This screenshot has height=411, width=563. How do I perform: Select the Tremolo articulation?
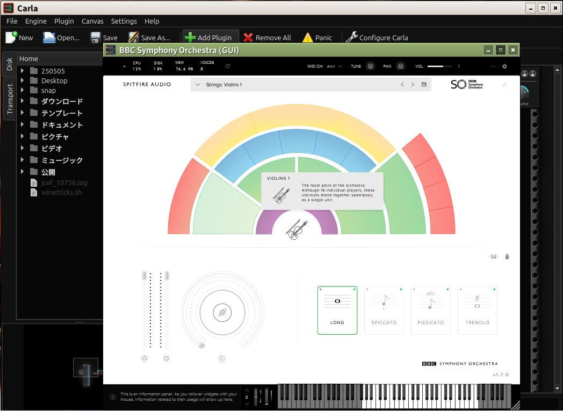[x=477, y=310]
